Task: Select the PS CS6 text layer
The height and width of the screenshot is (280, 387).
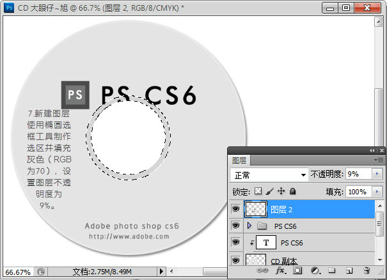Action: [292, 243]
